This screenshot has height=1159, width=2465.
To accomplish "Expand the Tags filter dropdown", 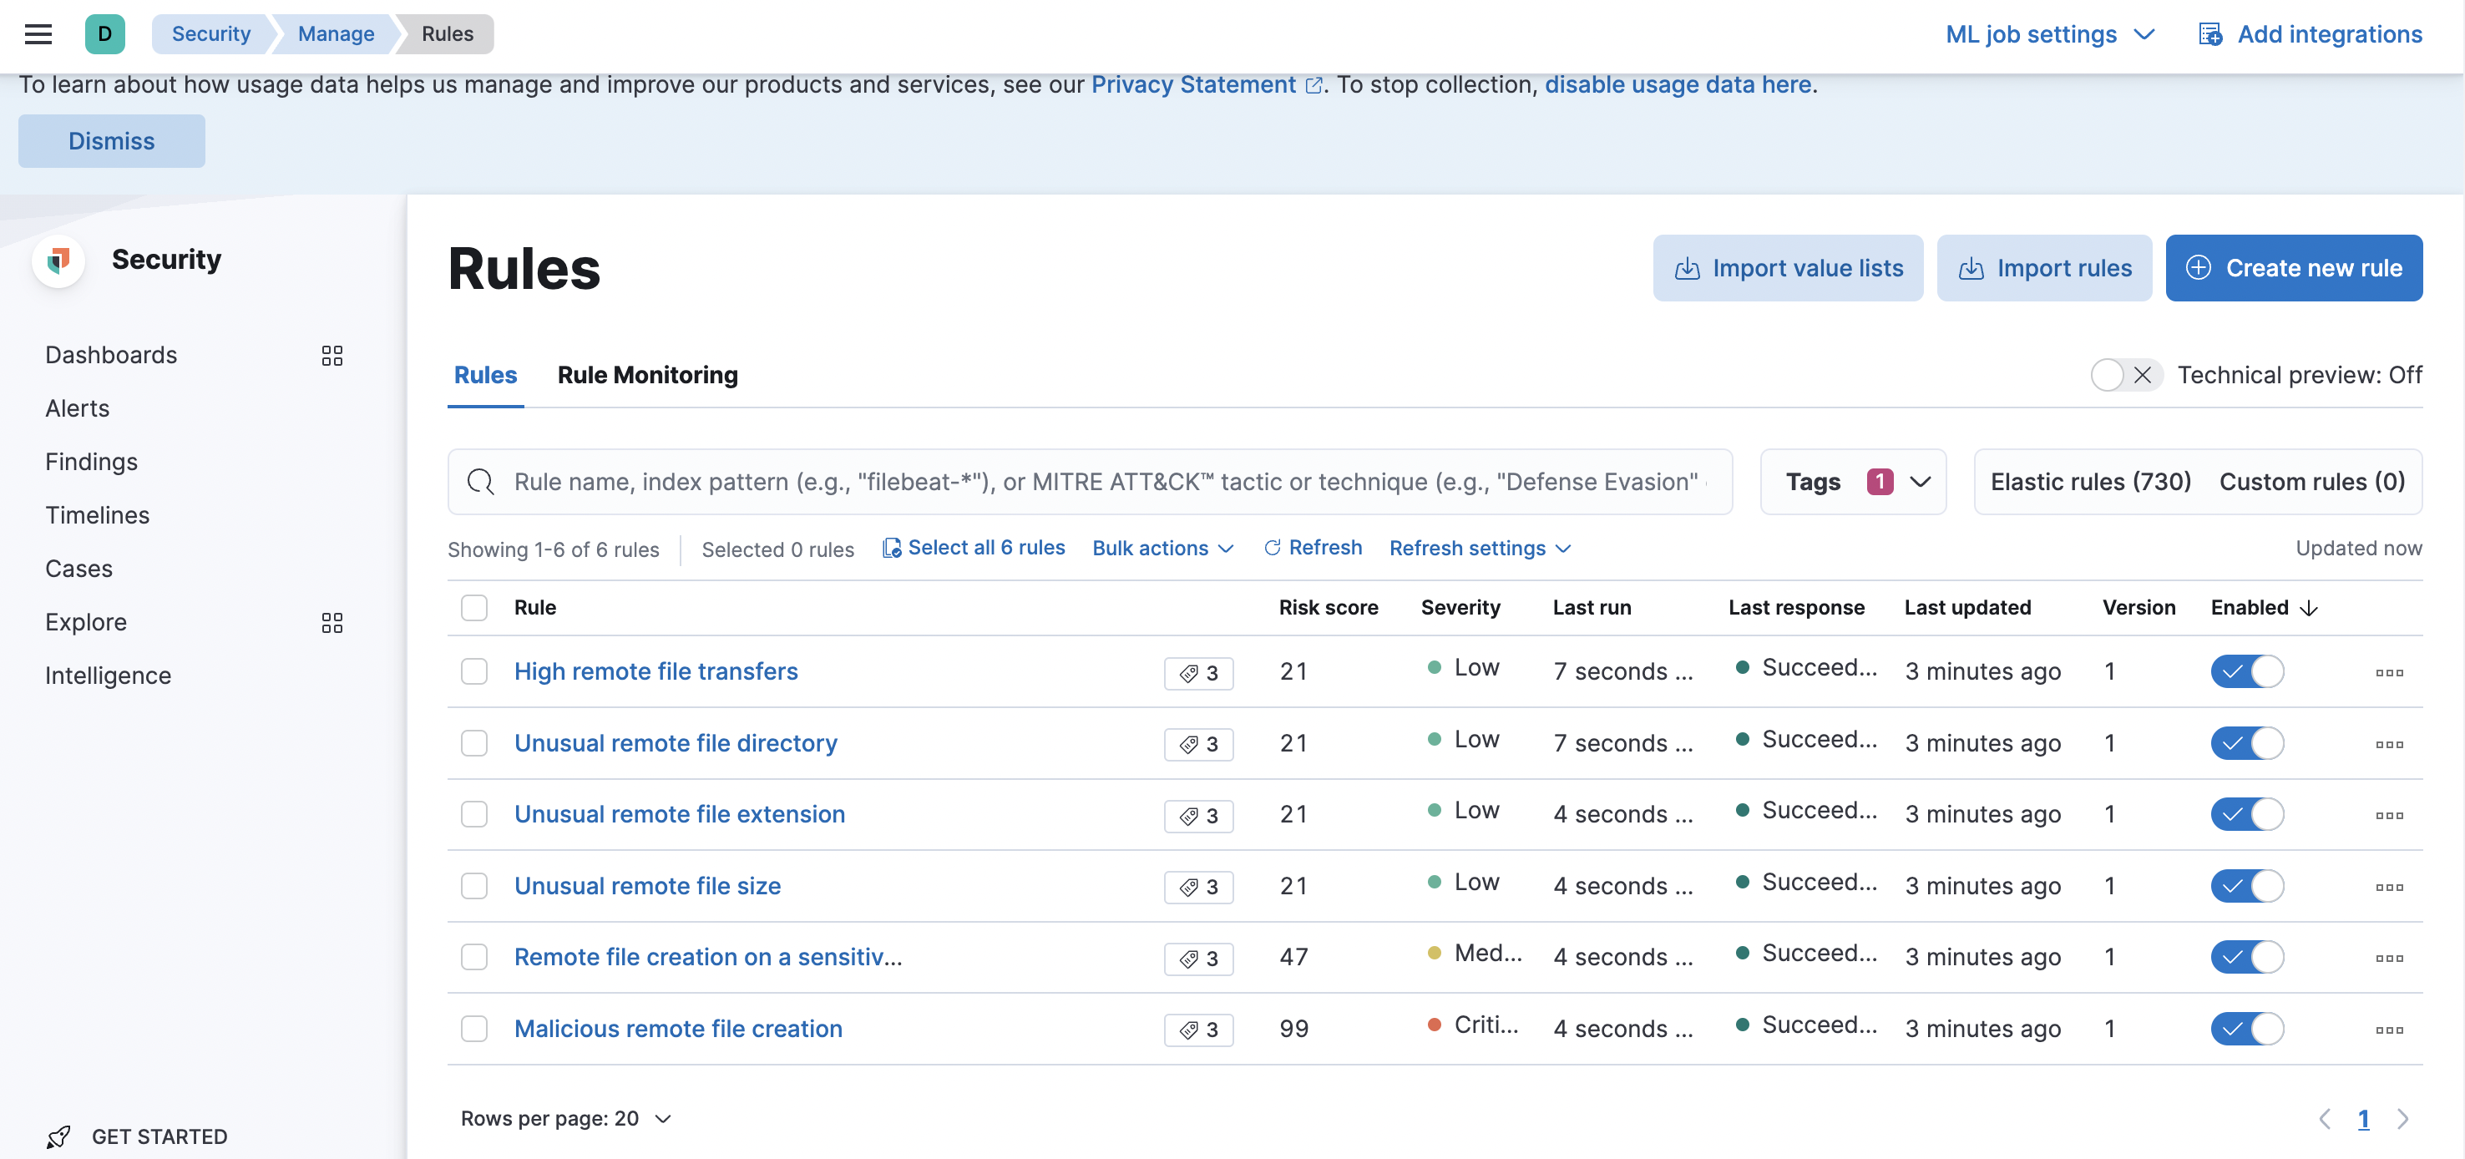I will (x=1853, y=483).
